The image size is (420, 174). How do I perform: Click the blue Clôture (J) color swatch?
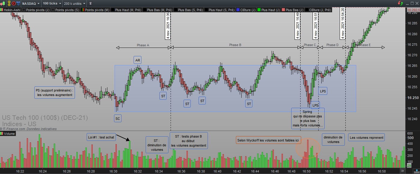pos(238,10)
